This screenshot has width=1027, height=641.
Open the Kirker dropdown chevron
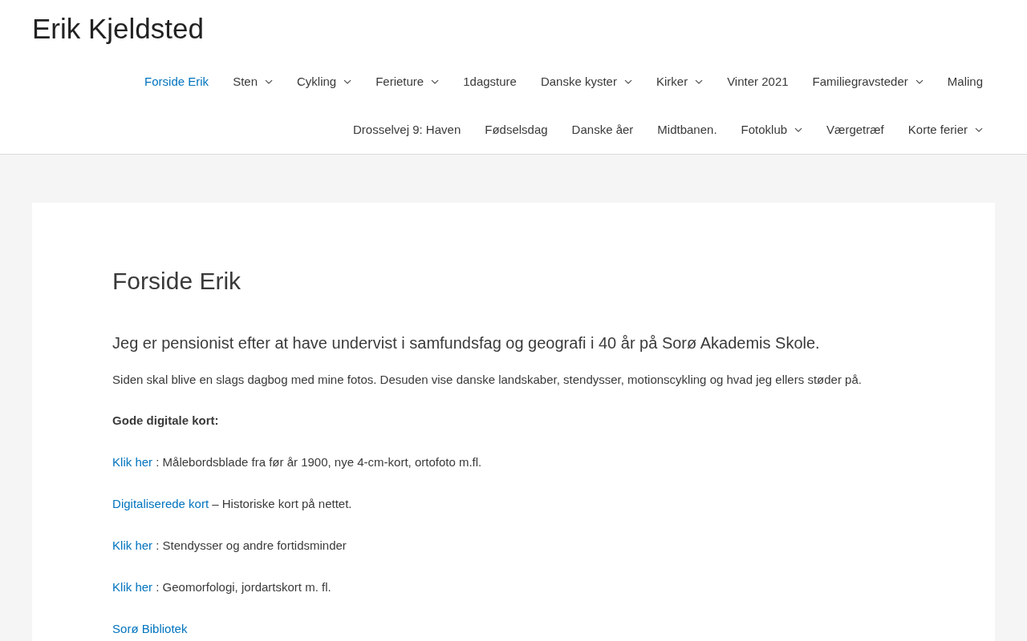tap(699, 82)
